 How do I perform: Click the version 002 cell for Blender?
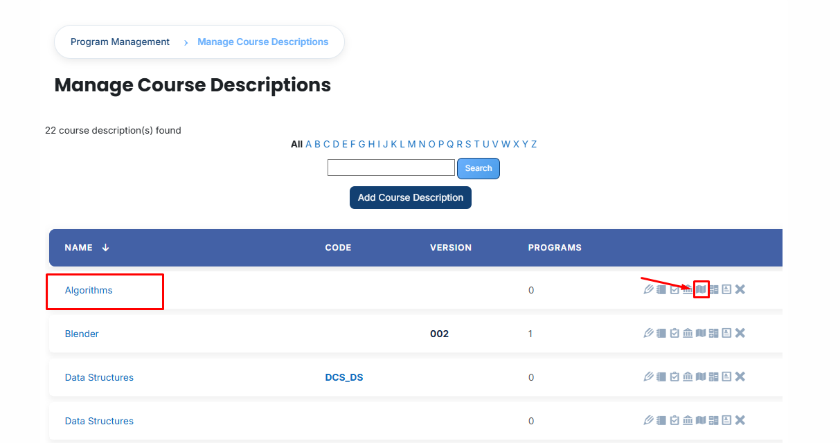tap(439, 334)
